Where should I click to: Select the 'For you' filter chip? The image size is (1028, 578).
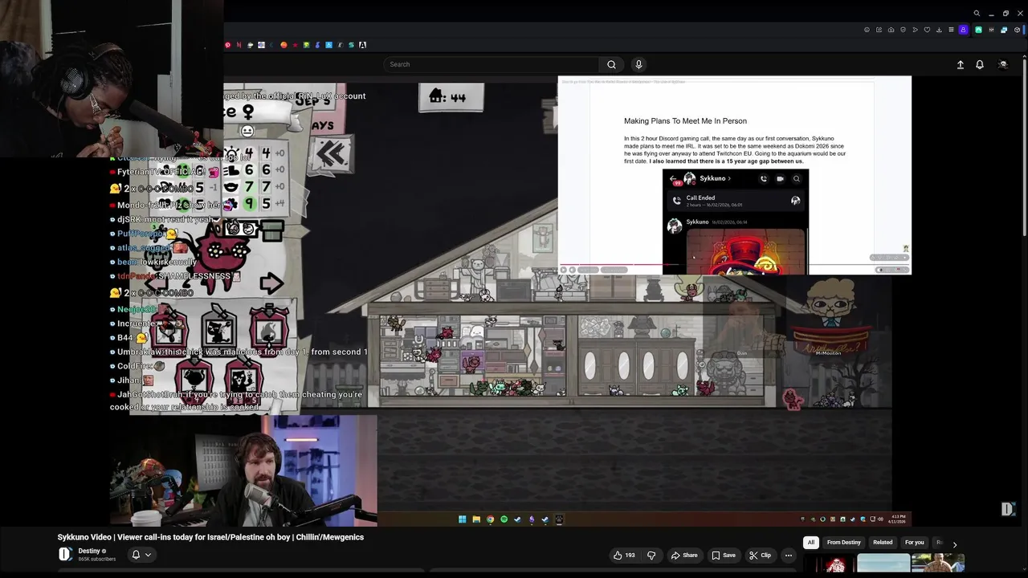[915, 542]
